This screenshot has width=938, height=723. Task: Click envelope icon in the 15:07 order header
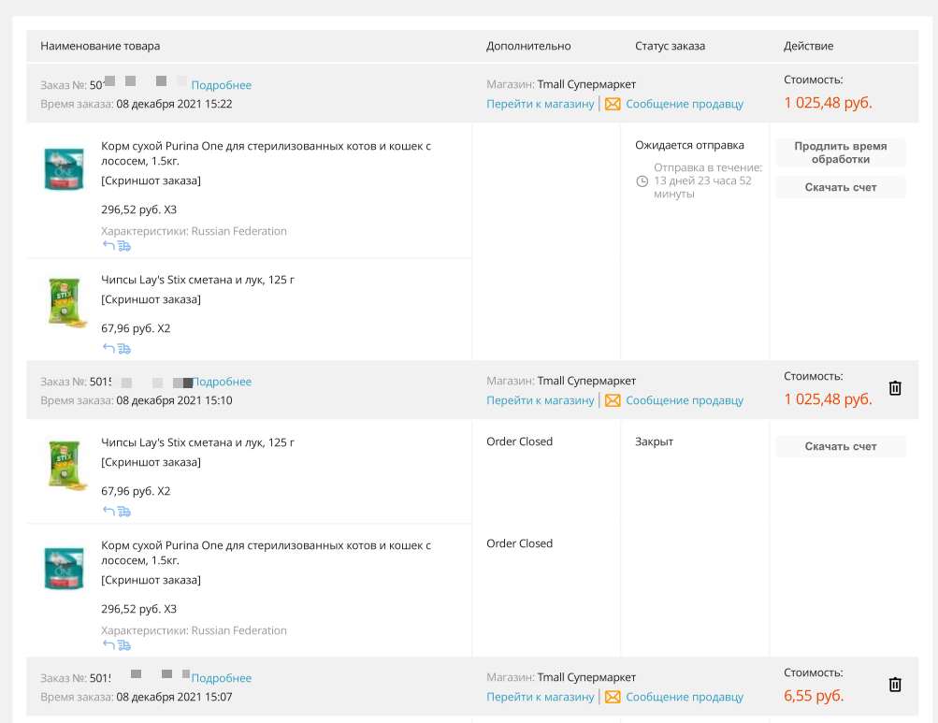[x=613, y=697]
